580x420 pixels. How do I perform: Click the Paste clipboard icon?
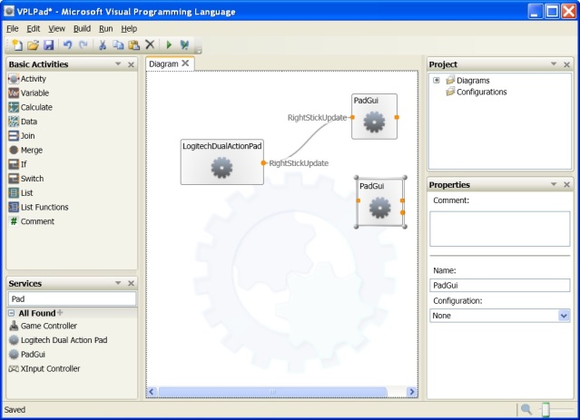(x=134, y=44)
